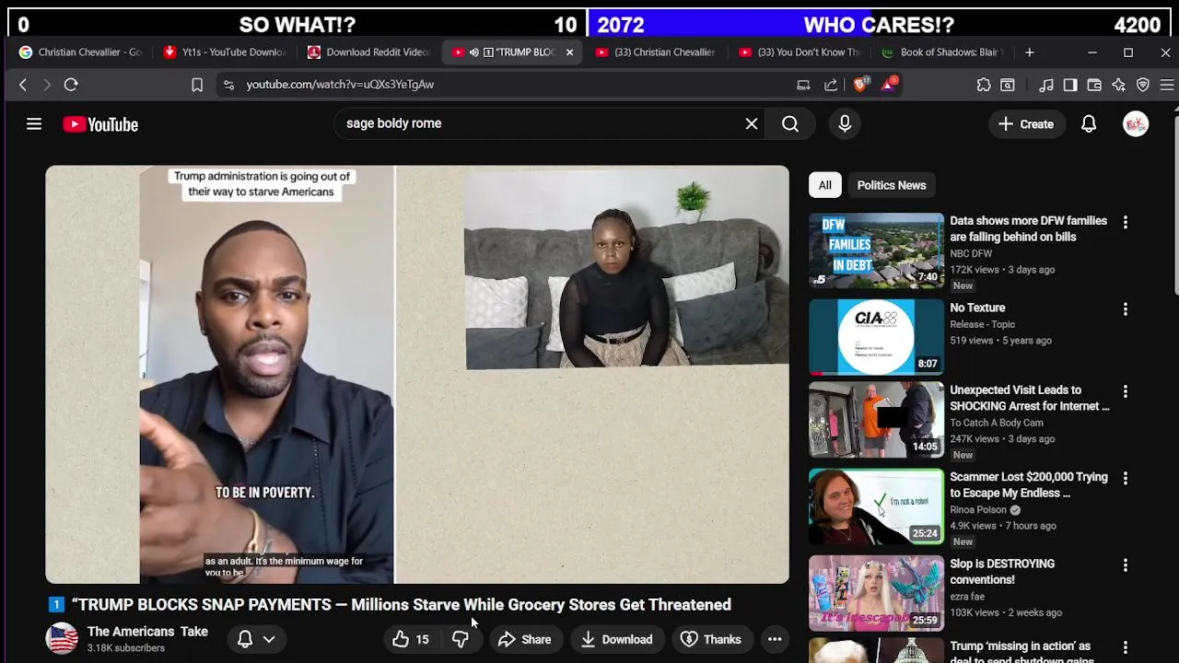Expand notification options chevron next to bell
The height and width of the screenshot is (663, 1179).
269,639
